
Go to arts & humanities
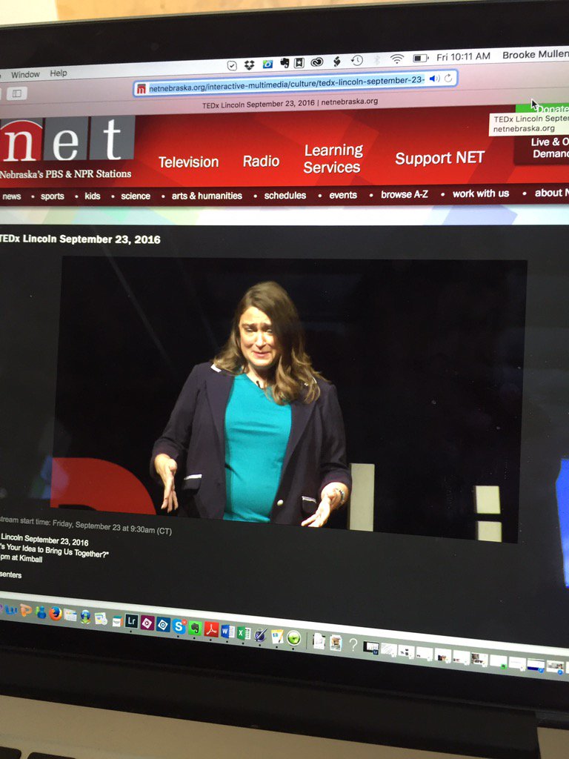click(x=207, y=196)
